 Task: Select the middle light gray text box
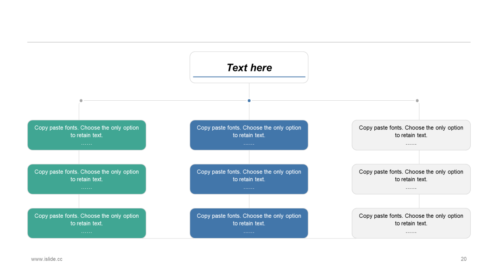tap(411, 179)
